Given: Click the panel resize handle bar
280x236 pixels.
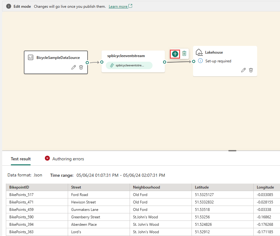Looking at the screenshot, I should [x=232, y=151].
